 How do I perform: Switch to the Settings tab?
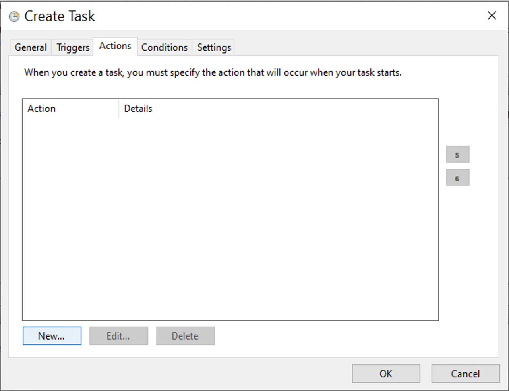click(213, 47)
